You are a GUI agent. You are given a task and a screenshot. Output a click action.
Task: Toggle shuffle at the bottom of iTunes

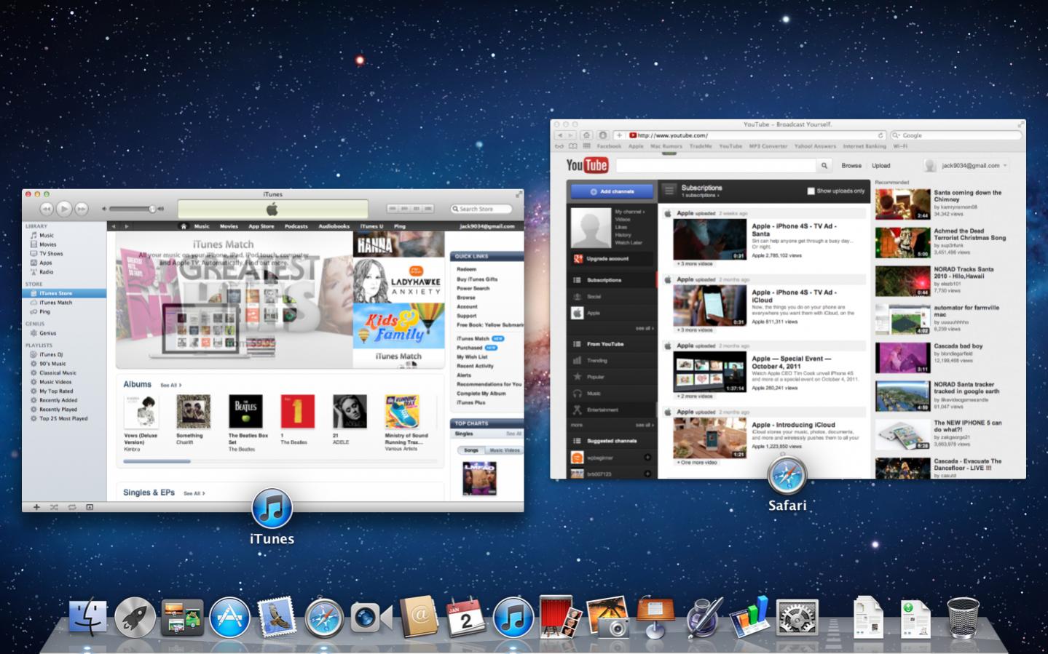(x=54, y=507)
